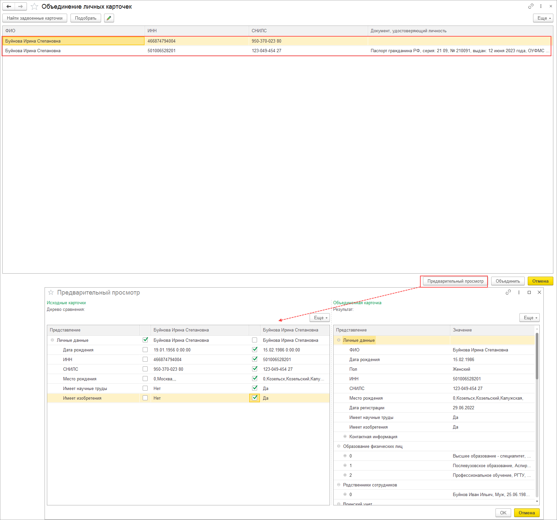
Task: Click 'Дата регистрации' row in result tree
Action: [x=434, y=408]
